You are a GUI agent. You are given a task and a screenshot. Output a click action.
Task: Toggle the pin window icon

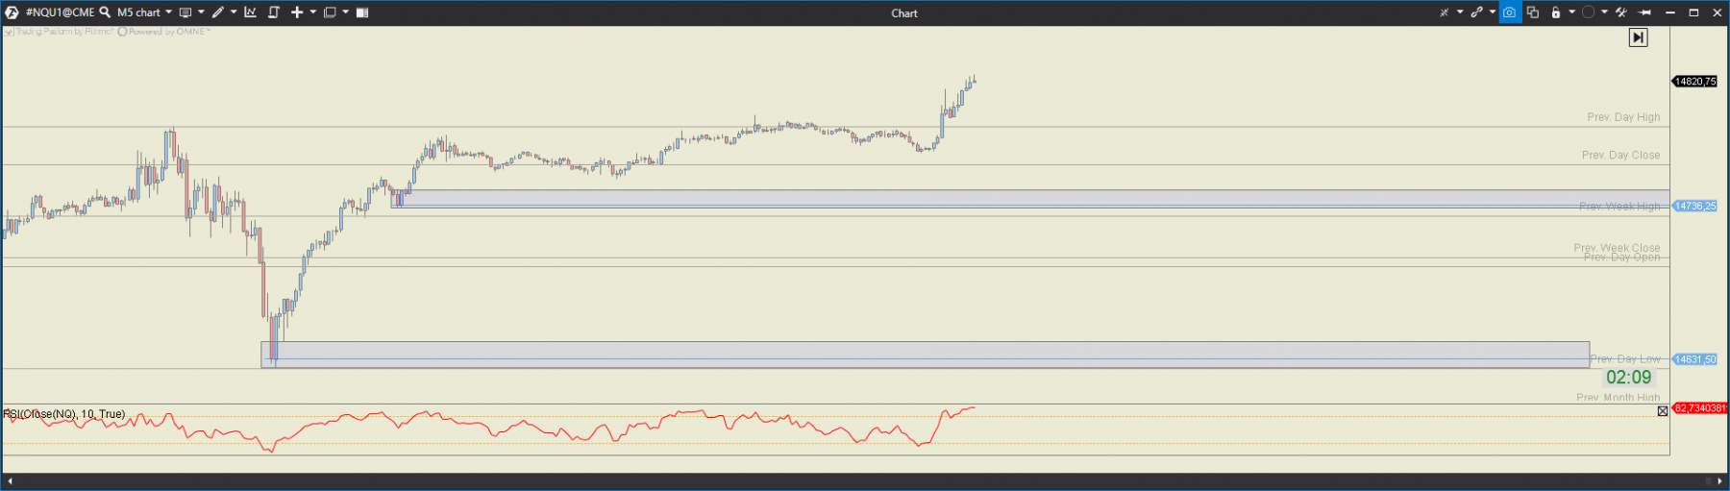(x=1644, y=12)
